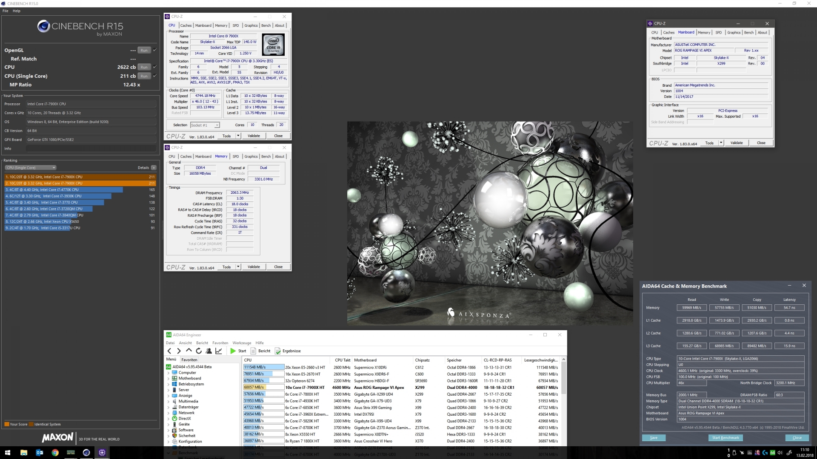
Task: Toggle the OpenGL test checkbox in Cinebench
Action: (155, 50)
